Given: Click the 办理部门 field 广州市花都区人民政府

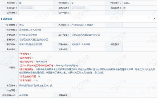Looking at the screenshot, I should pyautogui.click(x=88, y=25).
